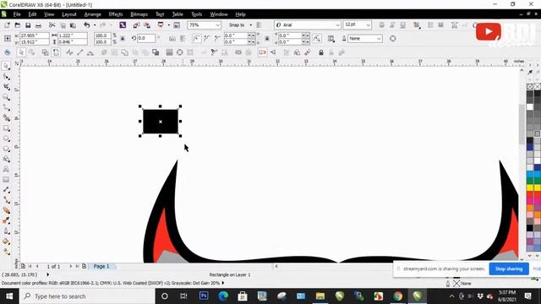Click the Print icon in toolbar
Screen dimensions: 541x304
(x=38, y=25)
